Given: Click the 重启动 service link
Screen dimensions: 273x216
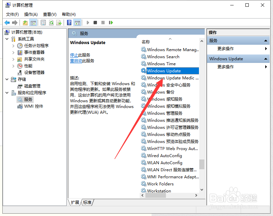Looking at the screenshot, I should coord(76,61).
